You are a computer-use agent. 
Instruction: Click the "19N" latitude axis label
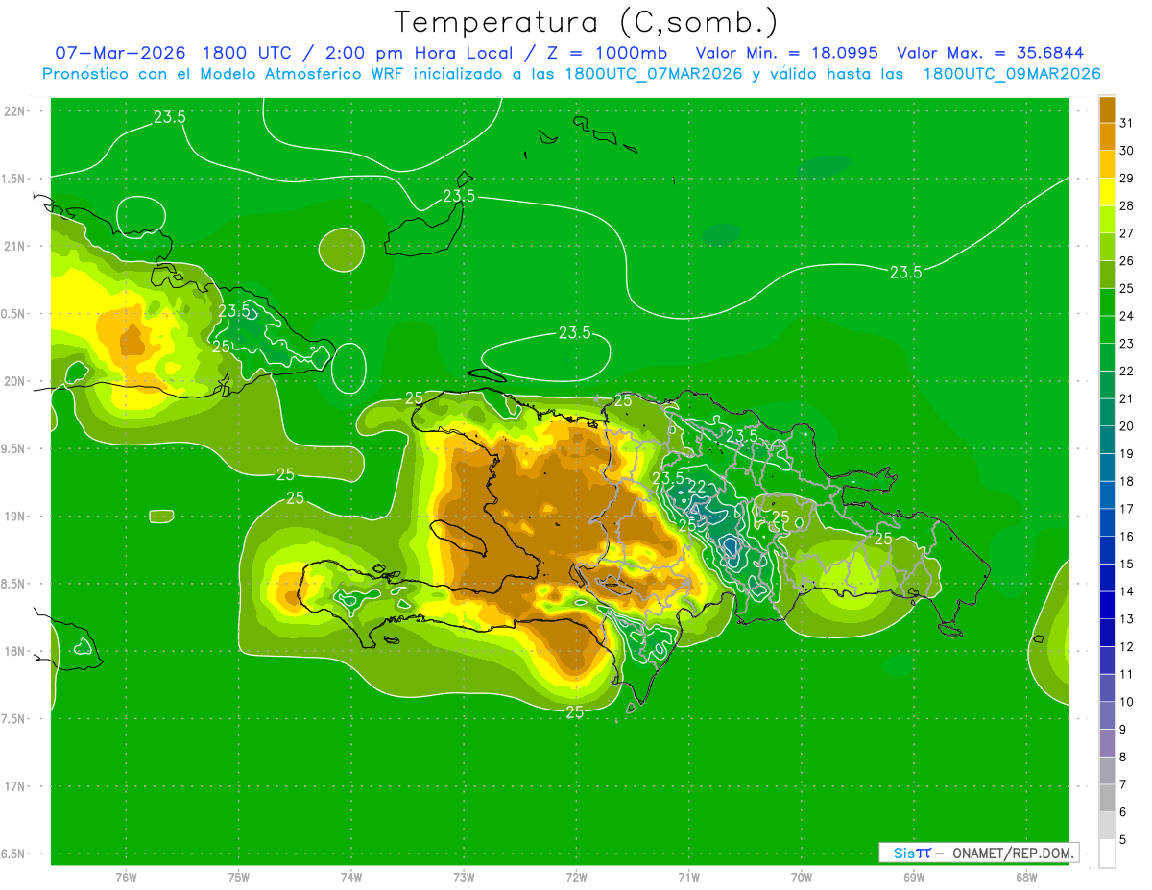coord(14,517)
